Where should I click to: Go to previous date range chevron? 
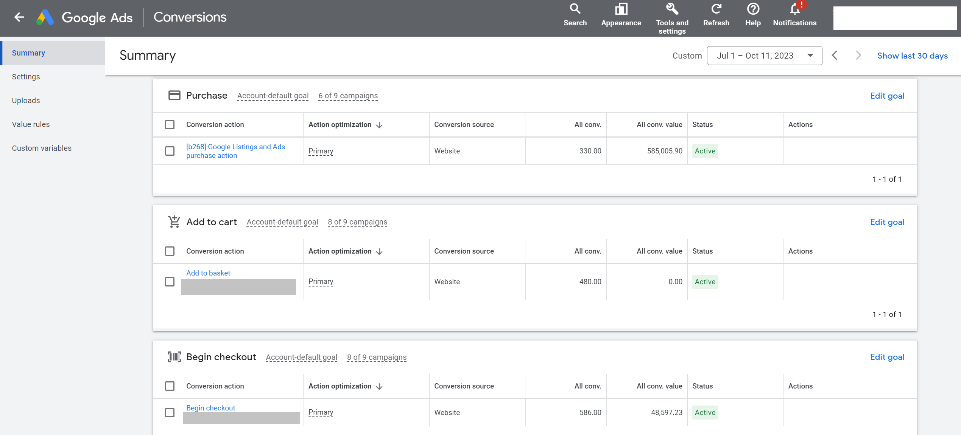[835, 56]
